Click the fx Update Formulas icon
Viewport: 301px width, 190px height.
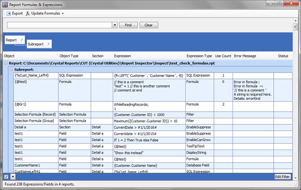click(28, 13)
